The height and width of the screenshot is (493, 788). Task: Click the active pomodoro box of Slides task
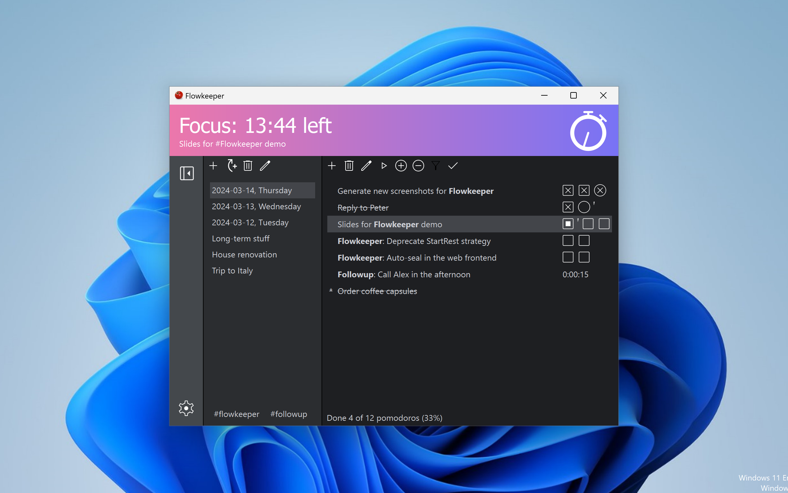point(568,224)
